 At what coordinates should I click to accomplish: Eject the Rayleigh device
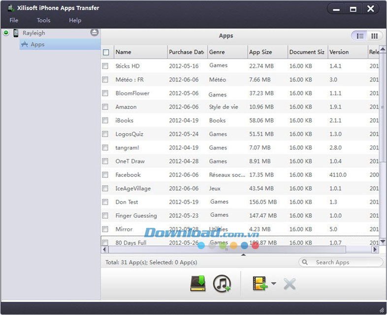(94, 32)
